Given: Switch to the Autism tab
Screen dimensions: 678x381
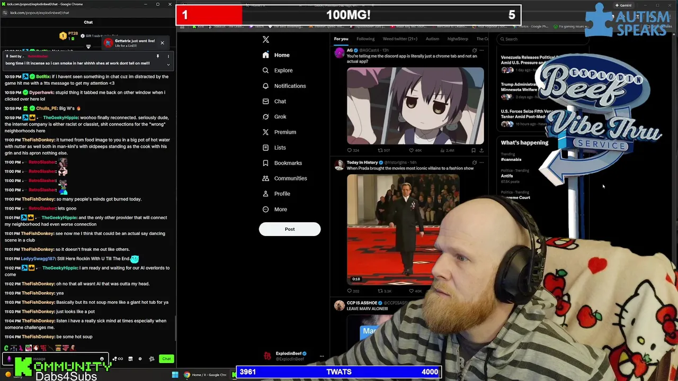Looking at the screenshot, I should click(432, 39).
